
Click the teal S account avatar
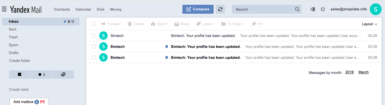[x=376, y=9]
